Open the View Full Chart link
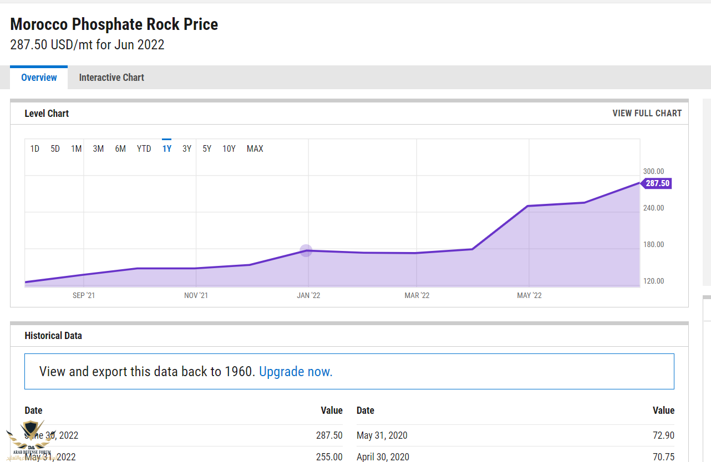Viewport: 711px width, 462px height. point(647,113)
